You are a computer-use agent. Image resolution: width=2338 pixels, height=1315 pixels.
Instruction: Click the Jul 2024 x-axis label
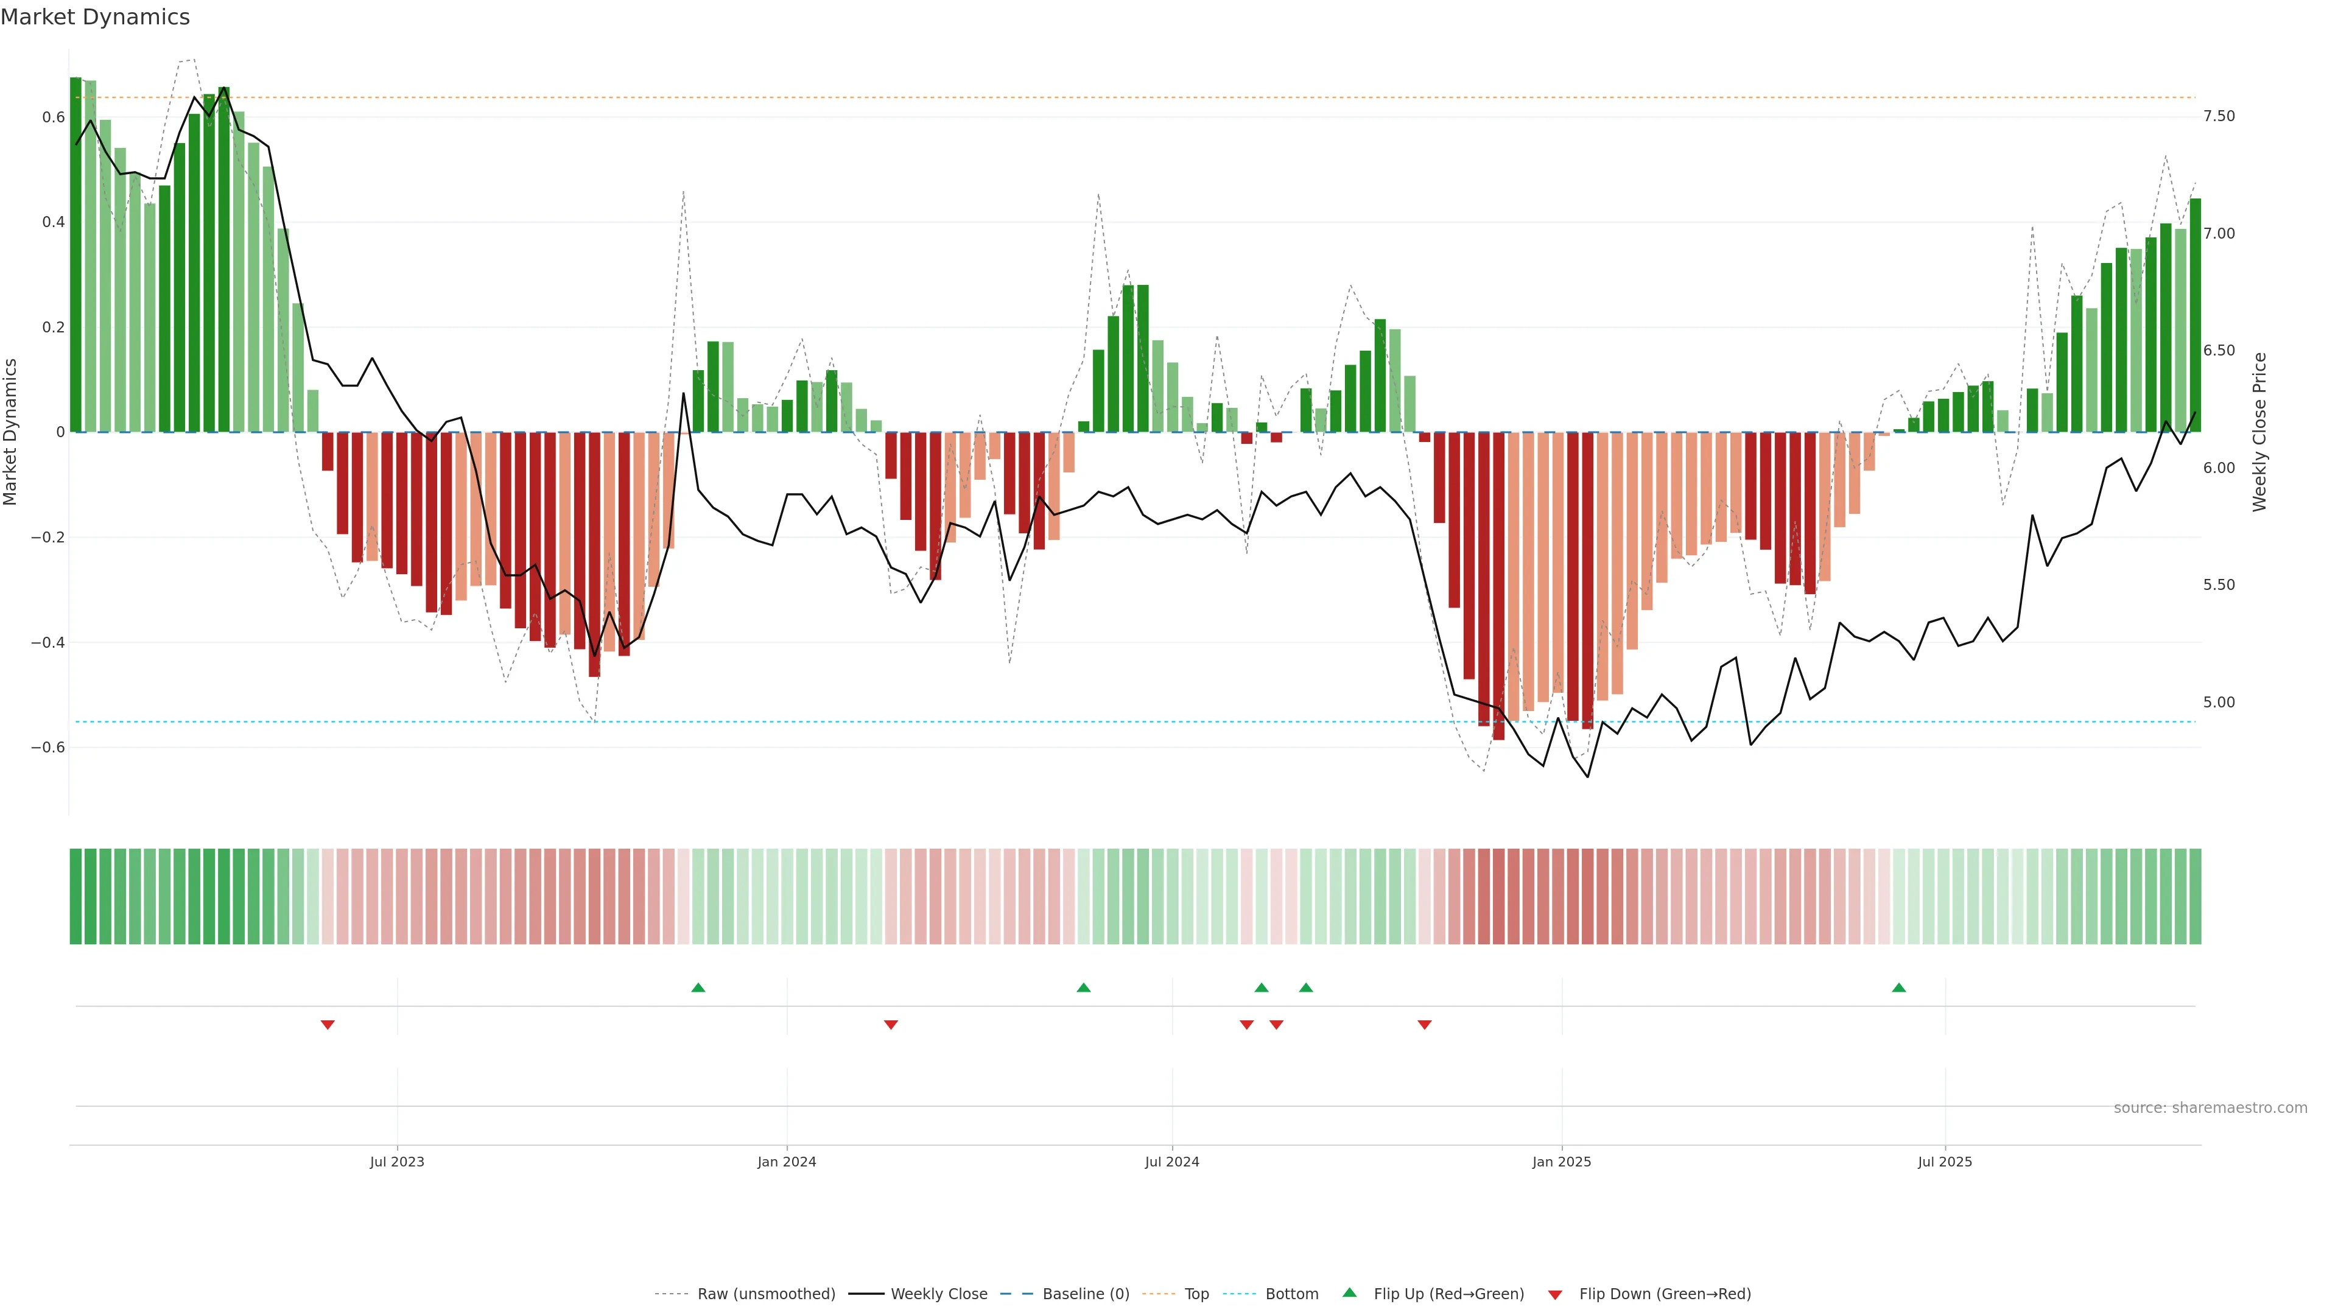1171,1162
